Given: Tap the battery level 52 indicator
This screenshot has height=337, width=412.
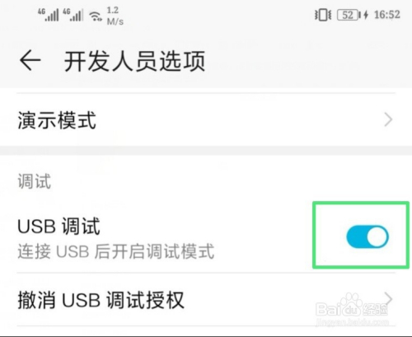Looking at the screenshot, I should click(349, 15).
